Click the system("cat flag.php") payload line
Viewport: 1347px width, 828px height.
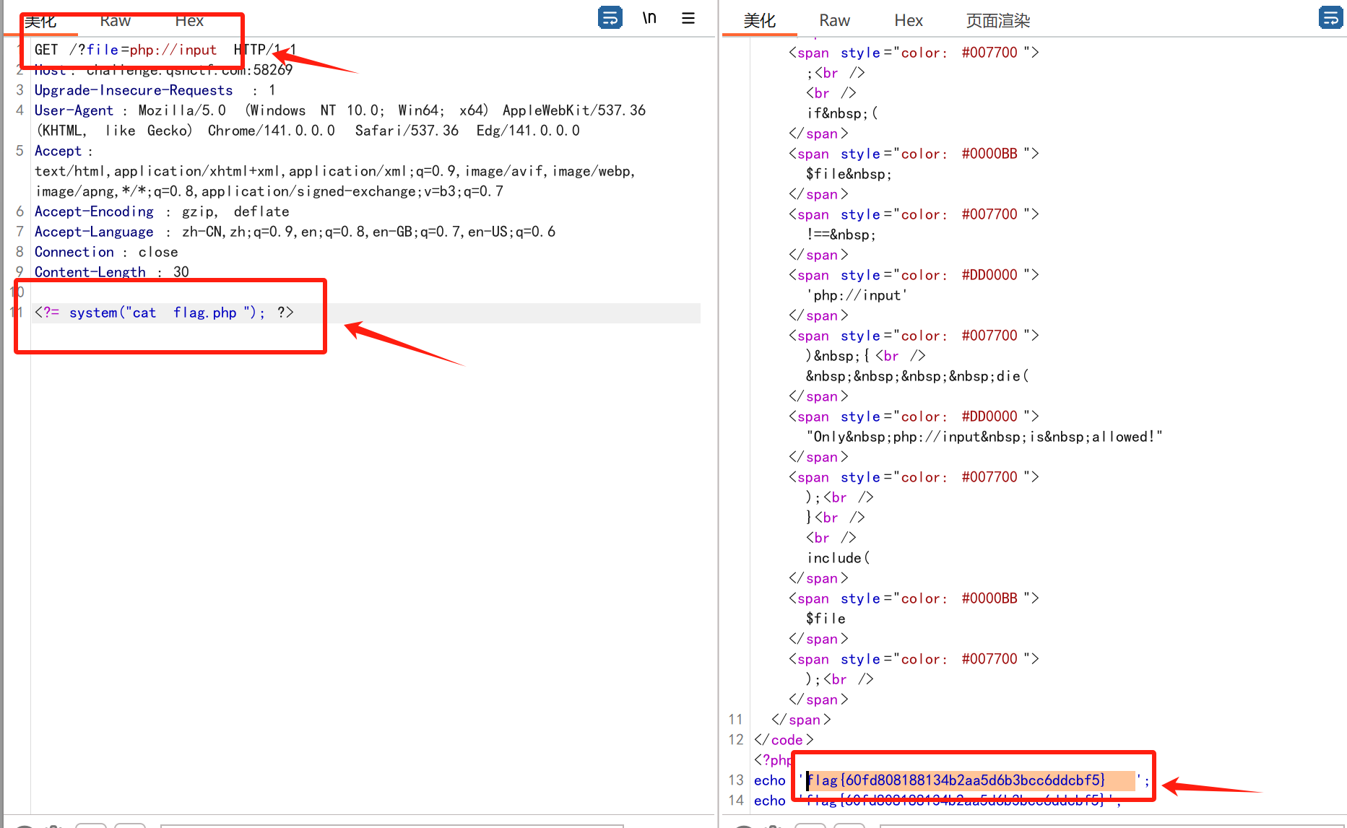pyautogui.click(x=164, y=313)
